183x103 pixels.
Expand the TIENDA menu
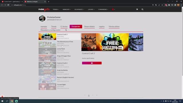pyautogui.click(x=56, y=9)
